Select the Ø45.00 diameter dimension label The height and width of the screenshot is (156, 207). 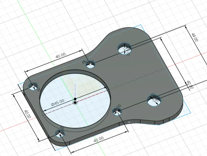58,103
